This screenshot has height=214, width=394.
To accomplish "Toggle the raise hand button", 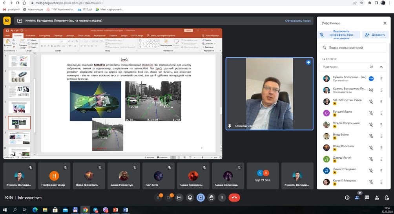I will pyautogui.click(x=212, y=198).
